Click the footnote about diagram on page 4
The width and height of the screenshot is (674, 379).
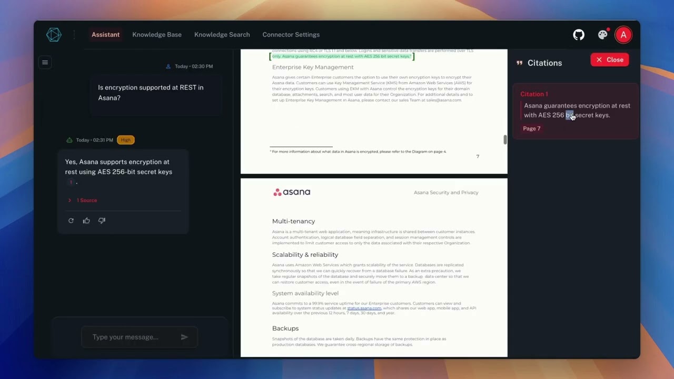click(358, 152)
